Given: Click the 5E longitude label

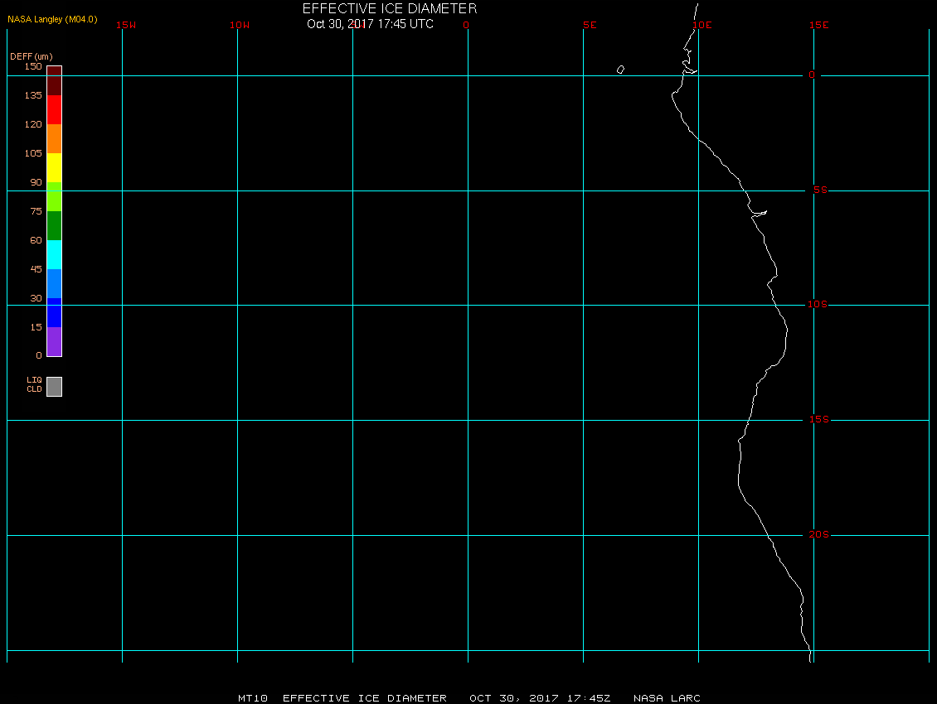Looking at the screenshot, I should point(590,25).
